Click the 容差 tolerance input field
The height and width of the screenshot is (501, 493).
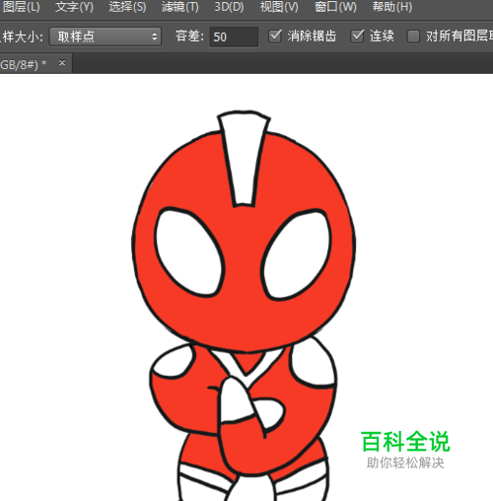click(234, 36)
